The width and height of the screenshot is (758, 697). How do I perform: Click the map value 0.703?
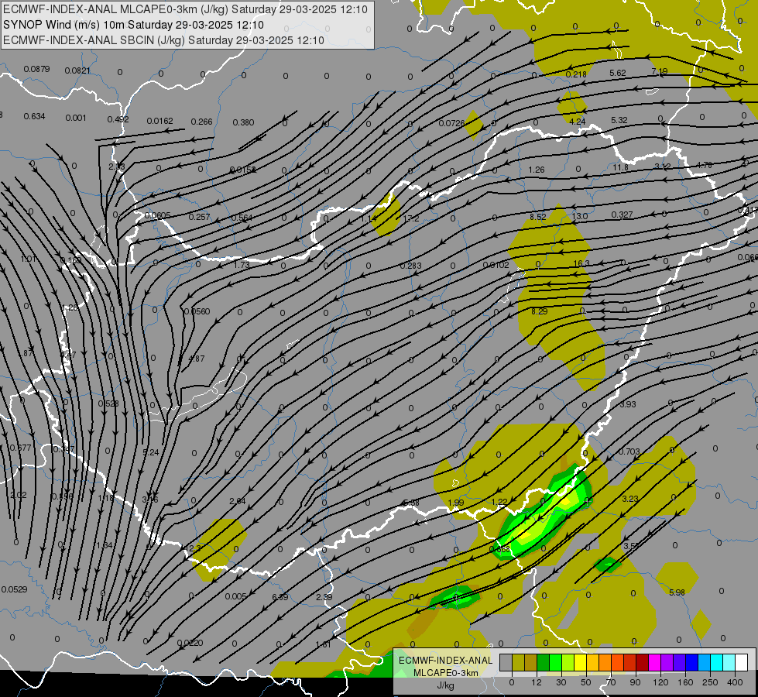pos(629,452)
